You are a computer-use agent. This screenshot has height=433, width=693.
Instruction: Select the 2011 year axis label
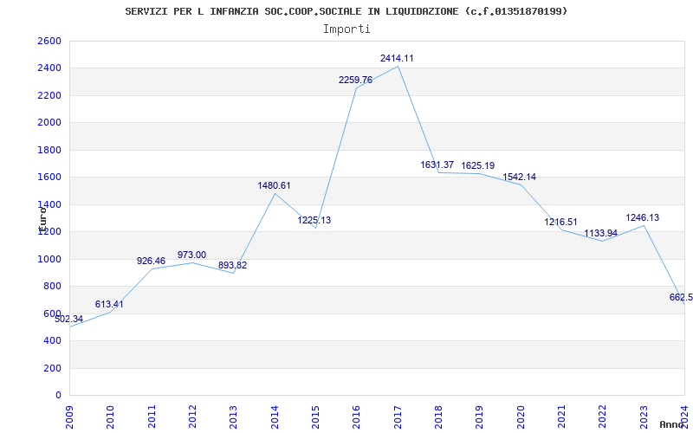tap(152, 417)
